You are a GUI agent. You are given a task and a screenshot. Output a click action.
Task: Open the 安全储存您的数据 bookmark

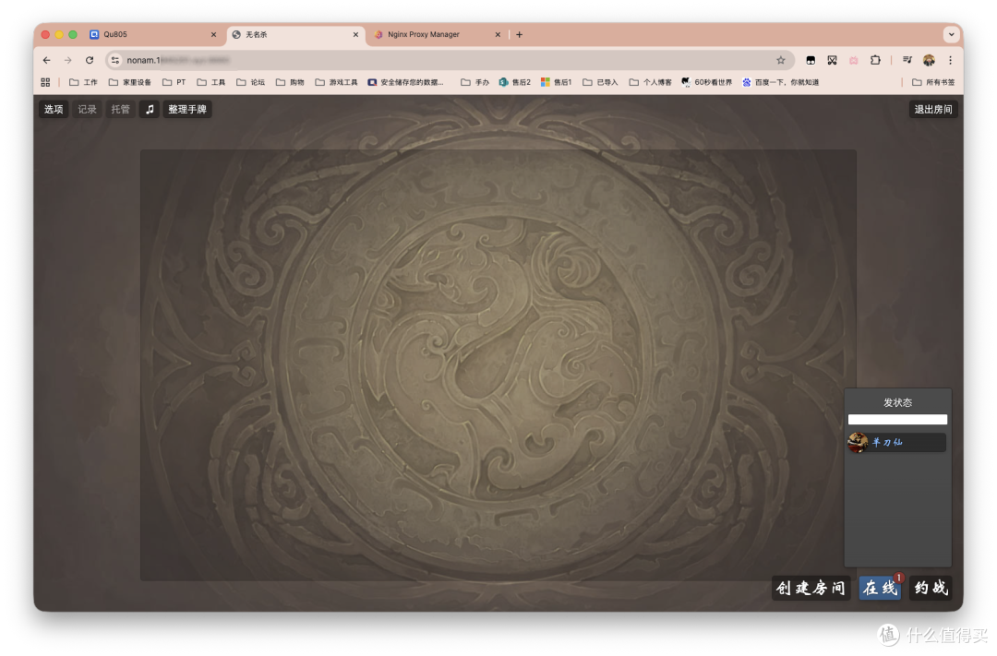[x=405, y=82]
